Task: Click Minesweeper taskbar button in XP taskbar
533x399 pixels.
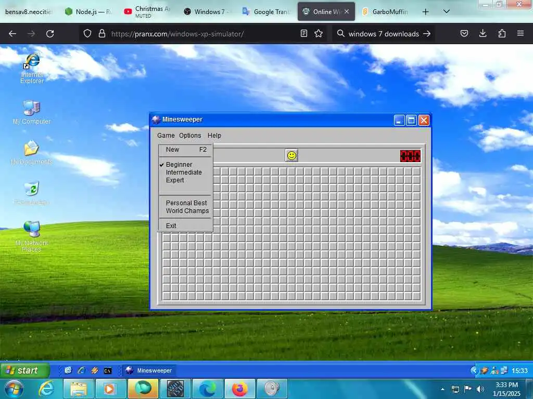Action: tap(148, 370)
